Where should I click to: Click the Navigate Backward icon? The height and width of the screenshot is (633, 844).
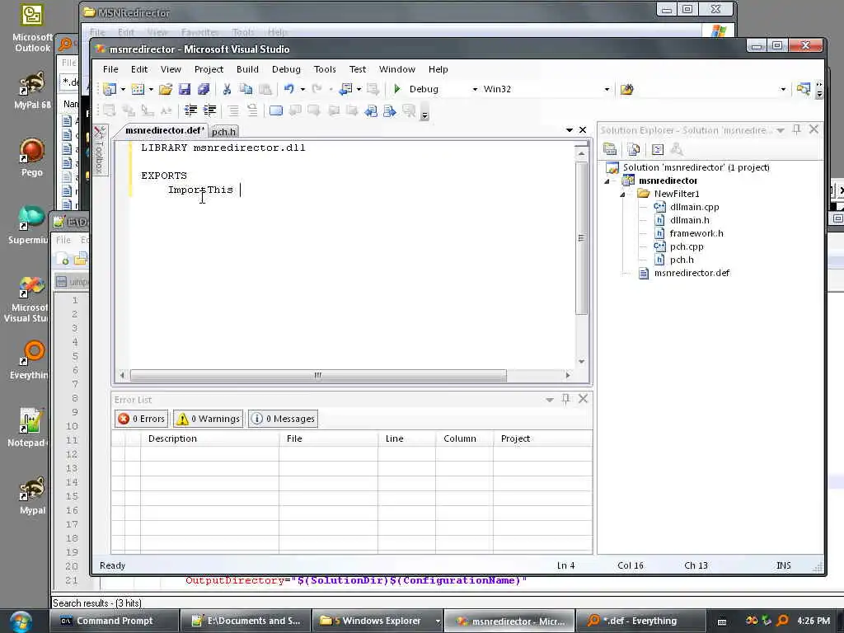click(345, 89)
